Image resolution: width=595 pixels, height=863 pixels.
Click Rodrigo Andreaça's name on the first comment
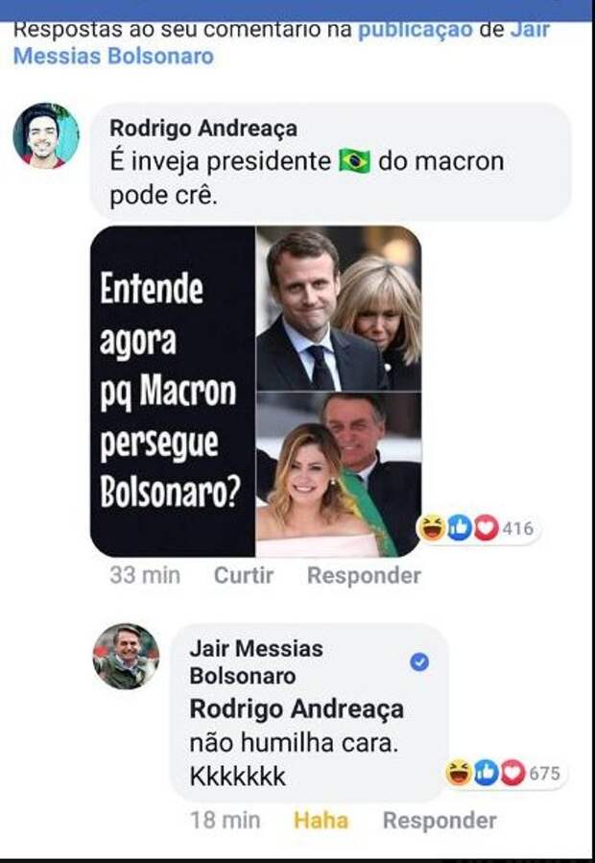(203, 128)
